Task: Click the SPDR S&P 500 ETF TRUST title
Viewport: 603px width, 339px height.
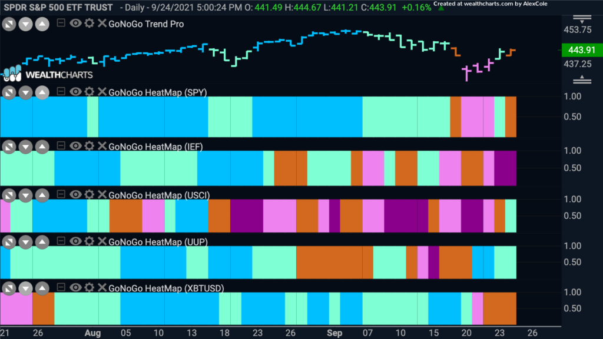Action: click(58, 7)
